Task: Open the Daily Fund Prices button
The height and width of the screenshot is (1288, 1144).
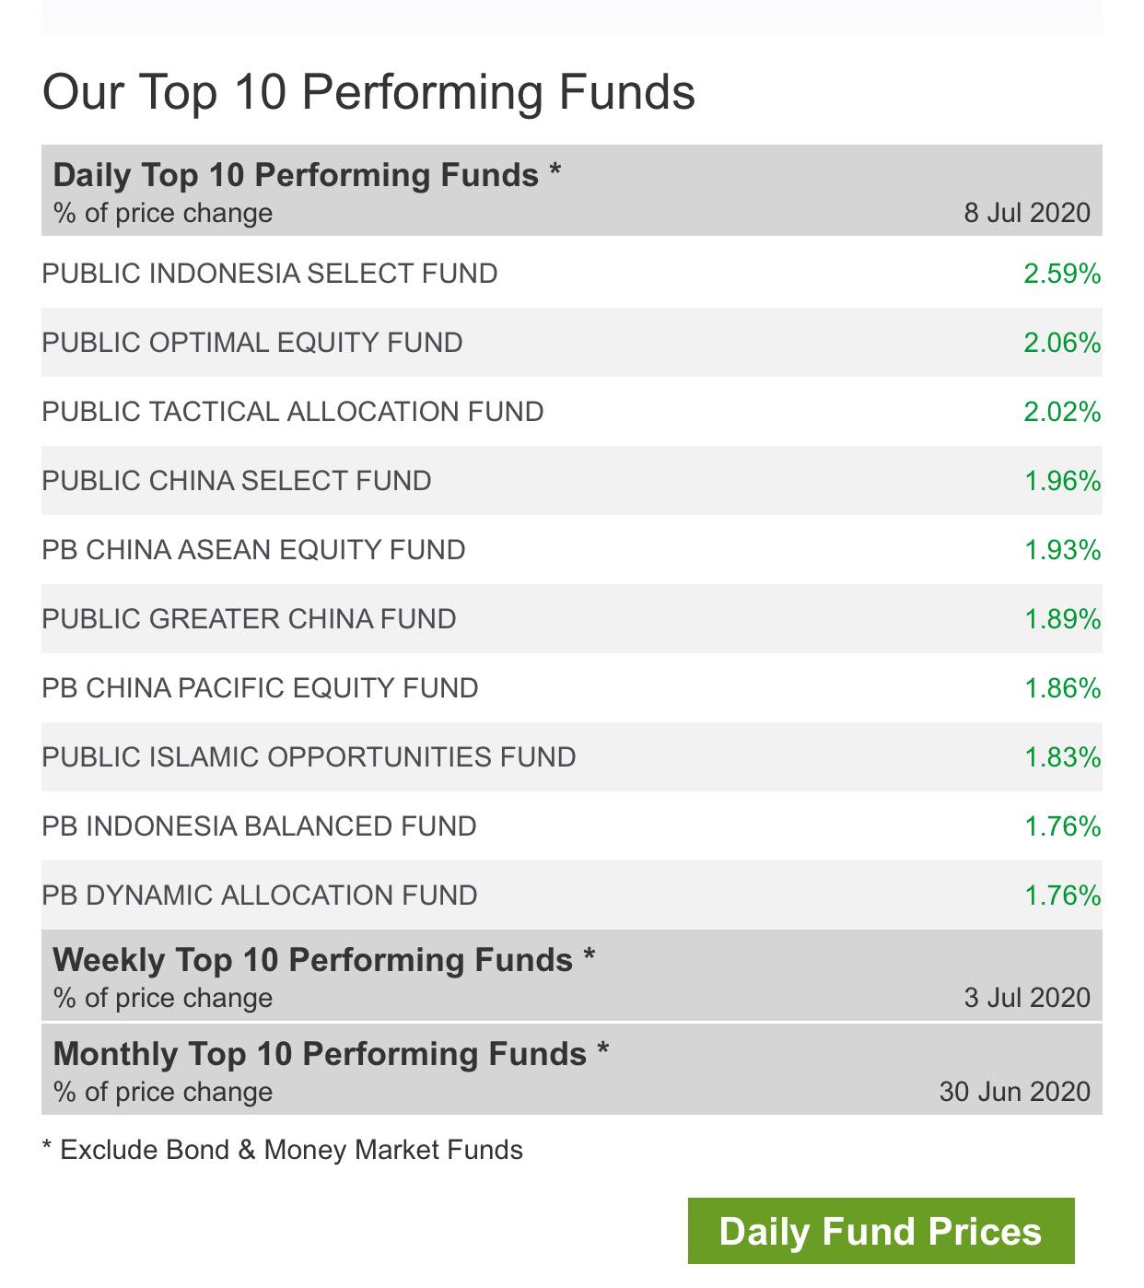Action: point(881,1231)
